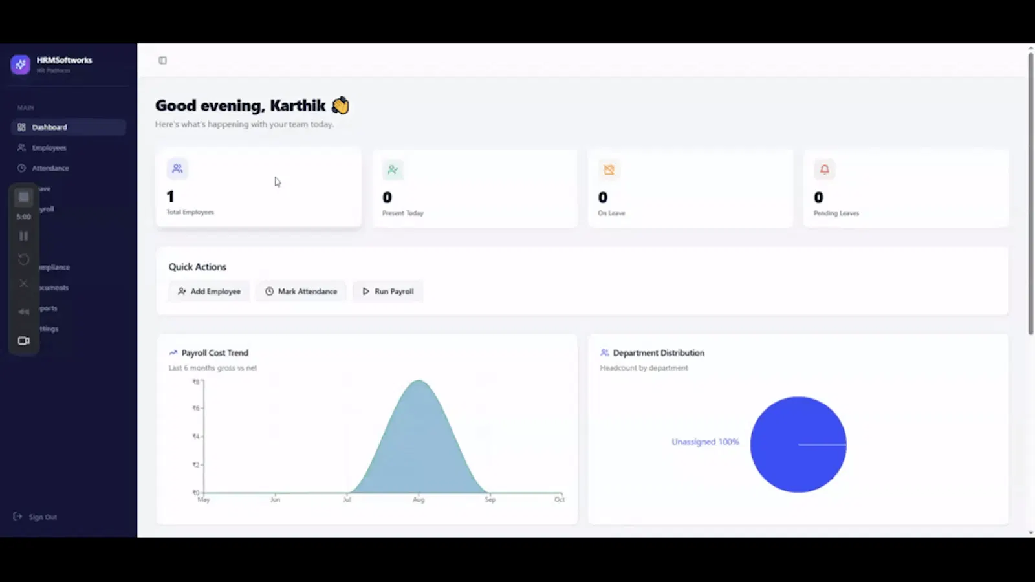Open the Total Employees card
The height and width of the screenshot is (582, 1035).
click(259, 188)
